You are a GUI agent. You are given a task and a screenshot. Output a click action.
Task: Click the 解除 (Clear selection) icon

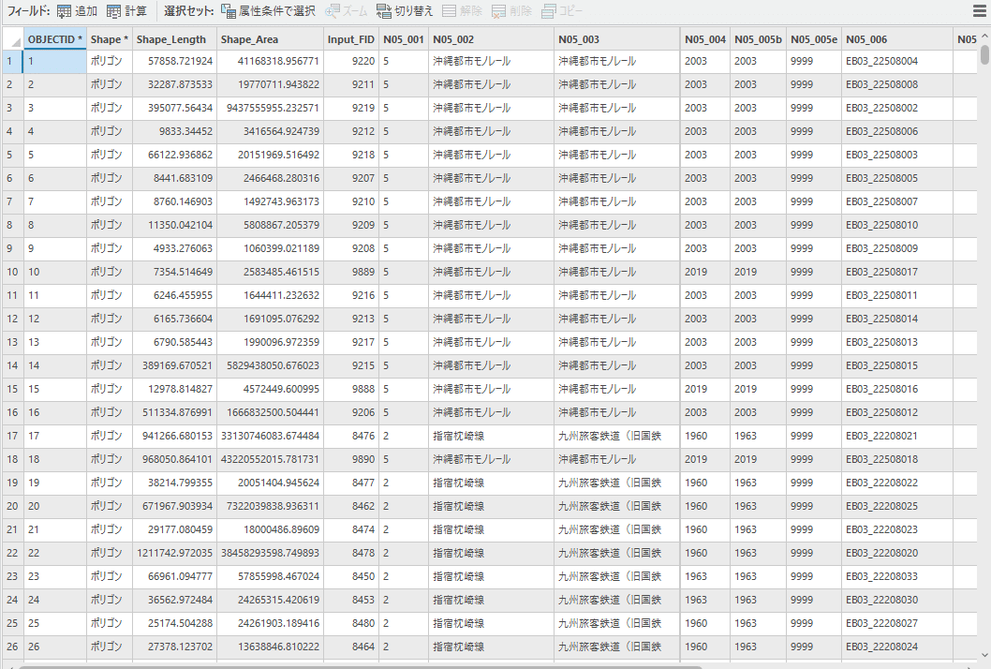[450, 10]
